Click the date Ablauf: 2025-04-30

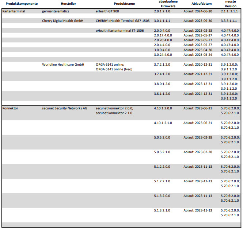[x=198, y=50]
